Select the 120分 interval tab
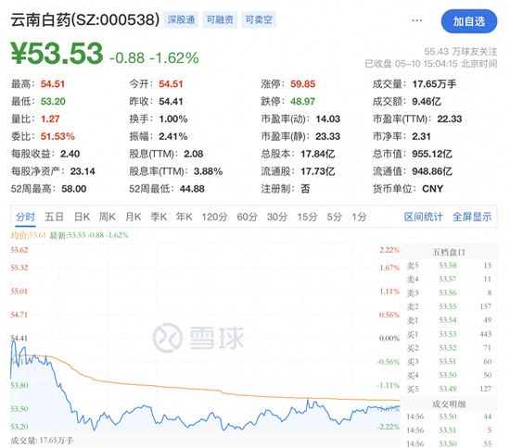 pyautogui.click(x=214, y=217)
